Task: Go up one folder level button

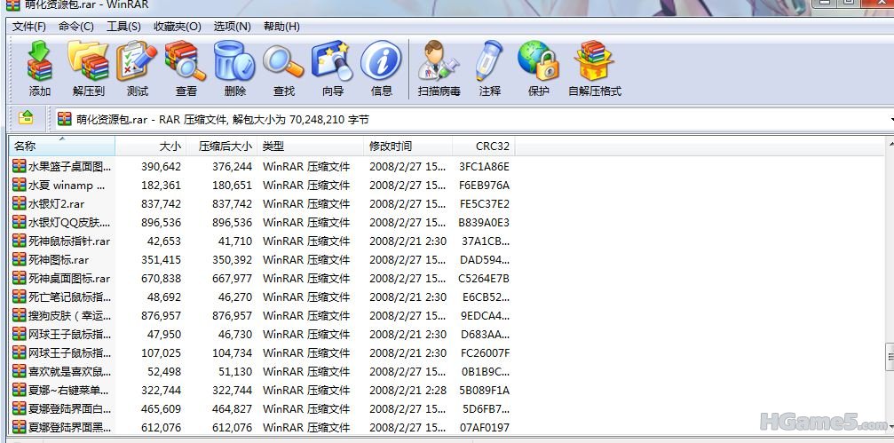Action: tap(26, 118)
